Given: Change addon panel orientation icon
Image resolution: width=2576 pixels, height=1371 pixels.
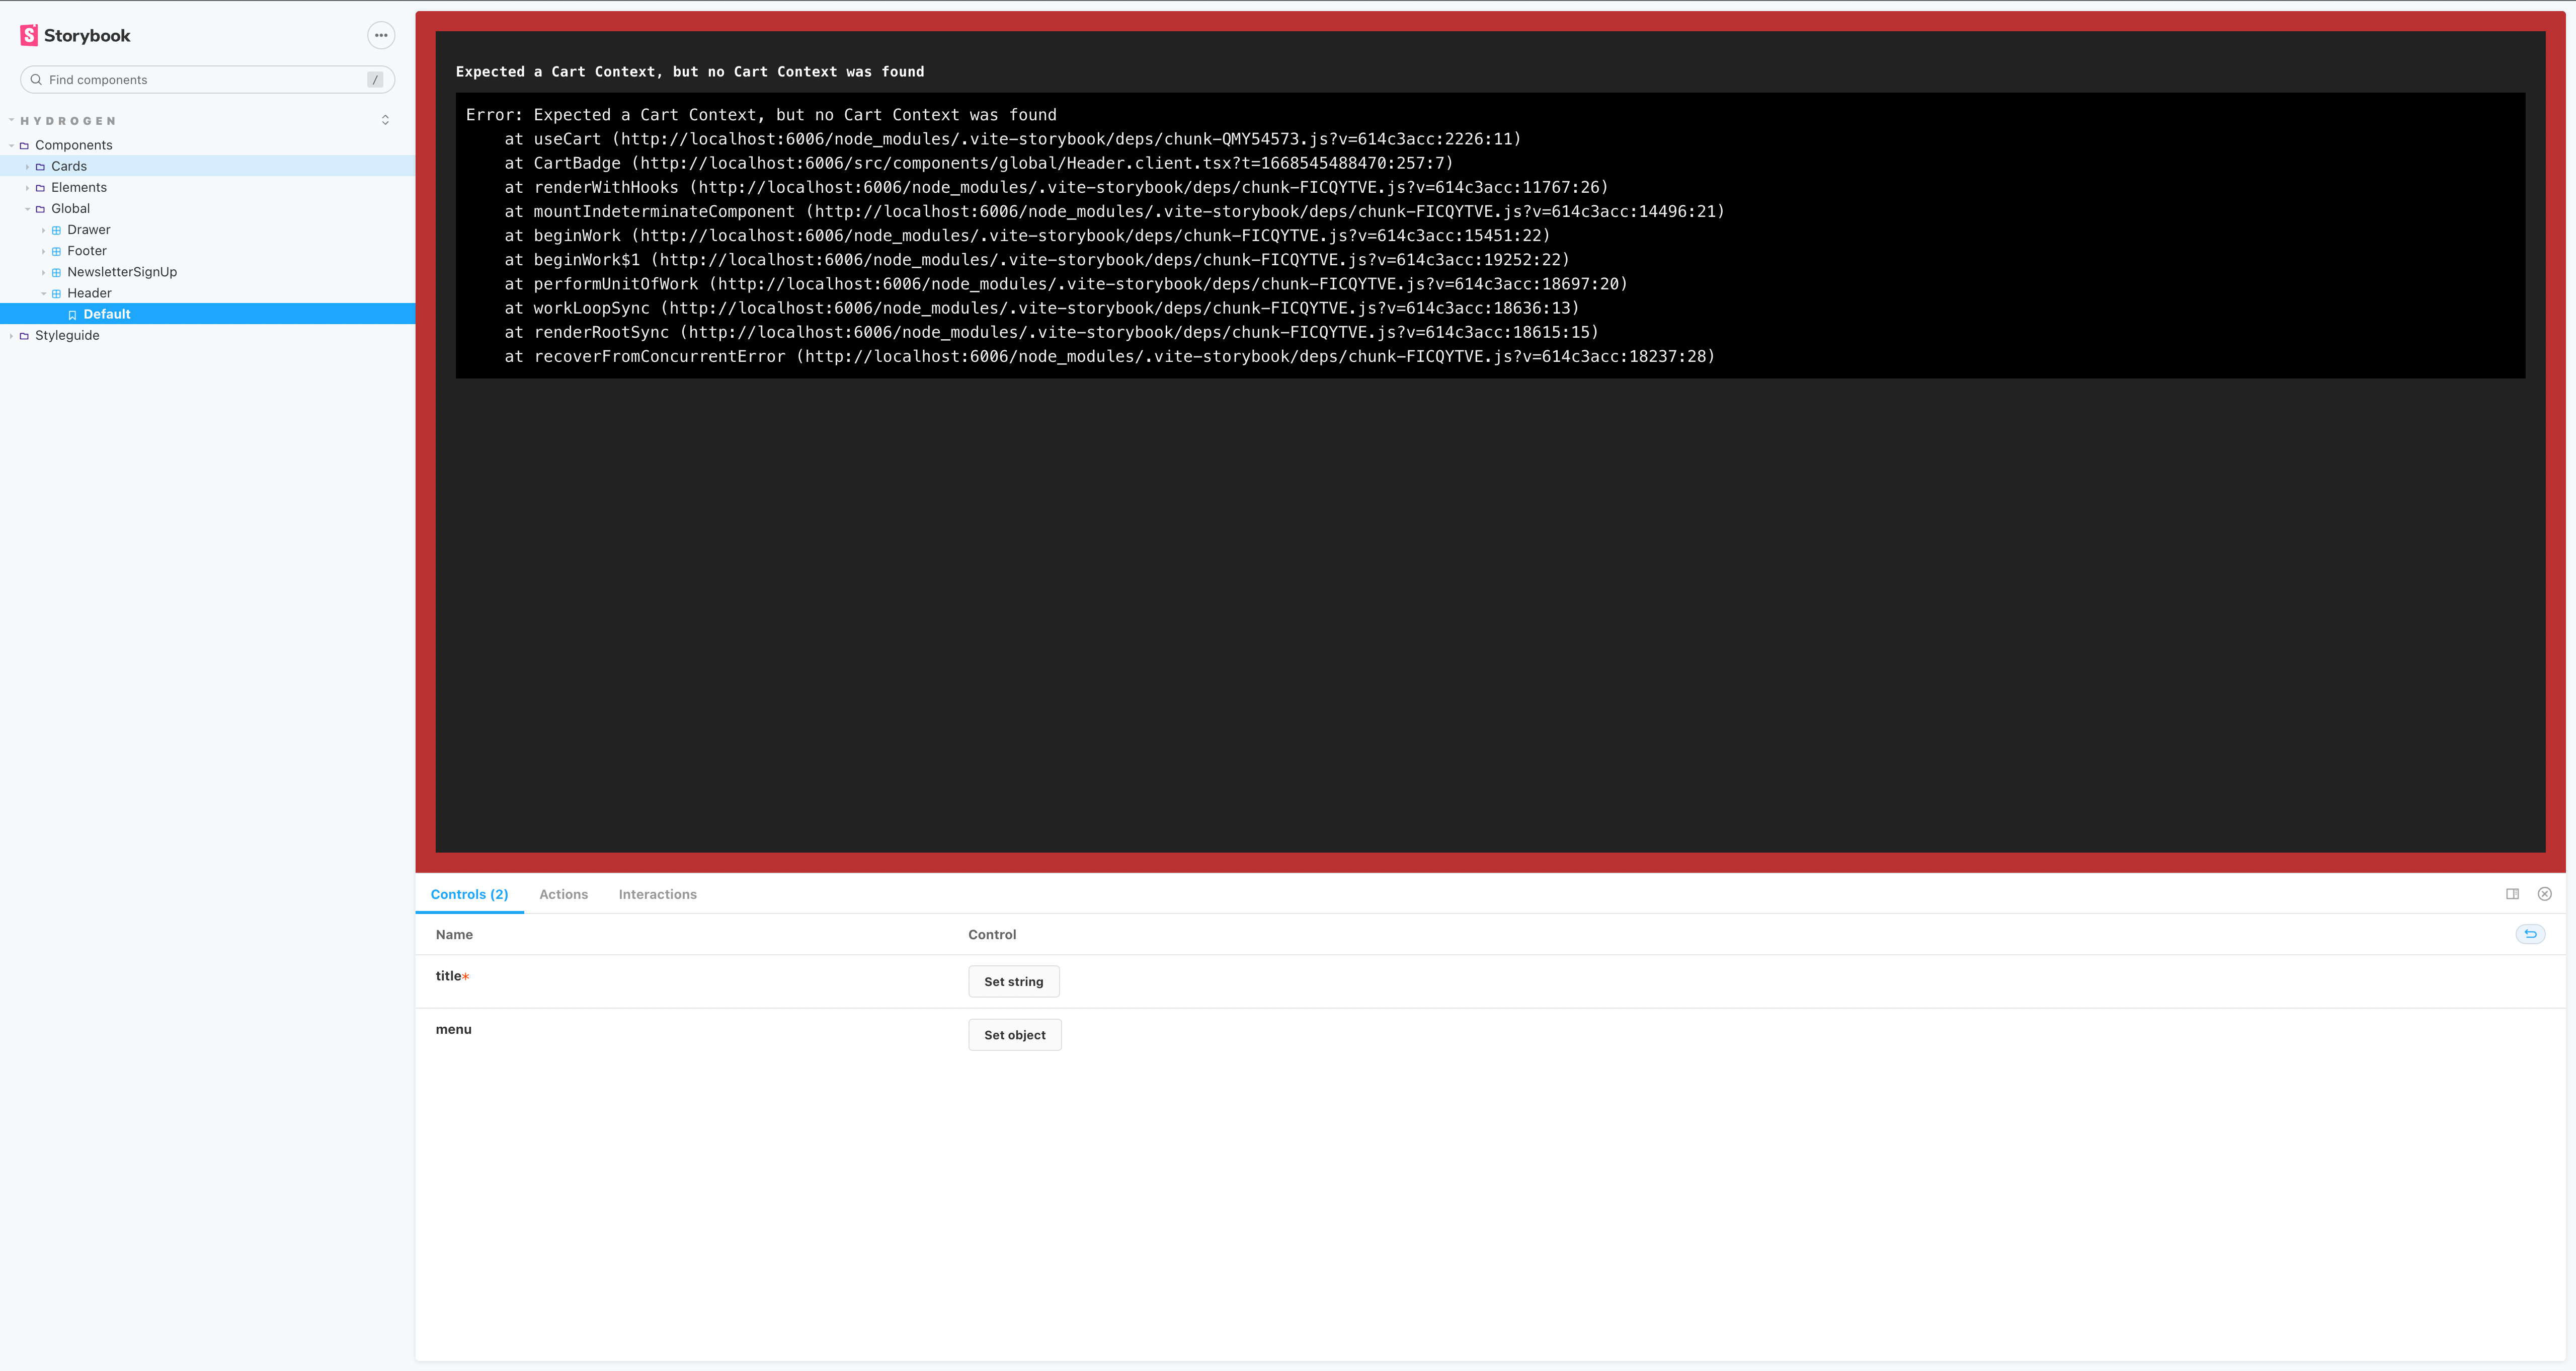Looking at the screenshot, I should (x=2512, y=893).
